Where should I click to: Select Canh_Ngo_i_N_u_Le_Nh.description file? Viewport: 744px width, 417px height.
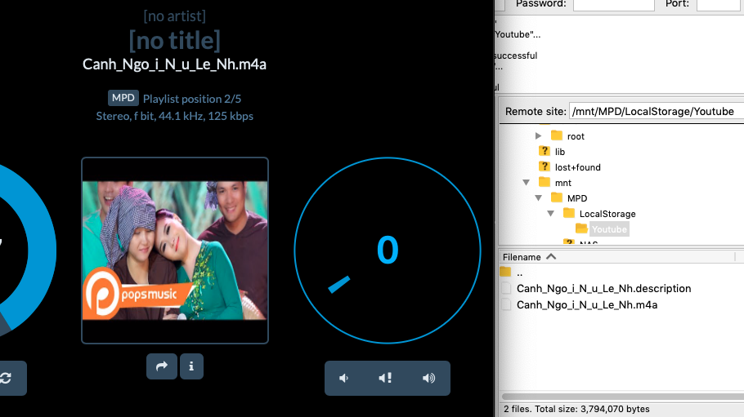point(603,289)
